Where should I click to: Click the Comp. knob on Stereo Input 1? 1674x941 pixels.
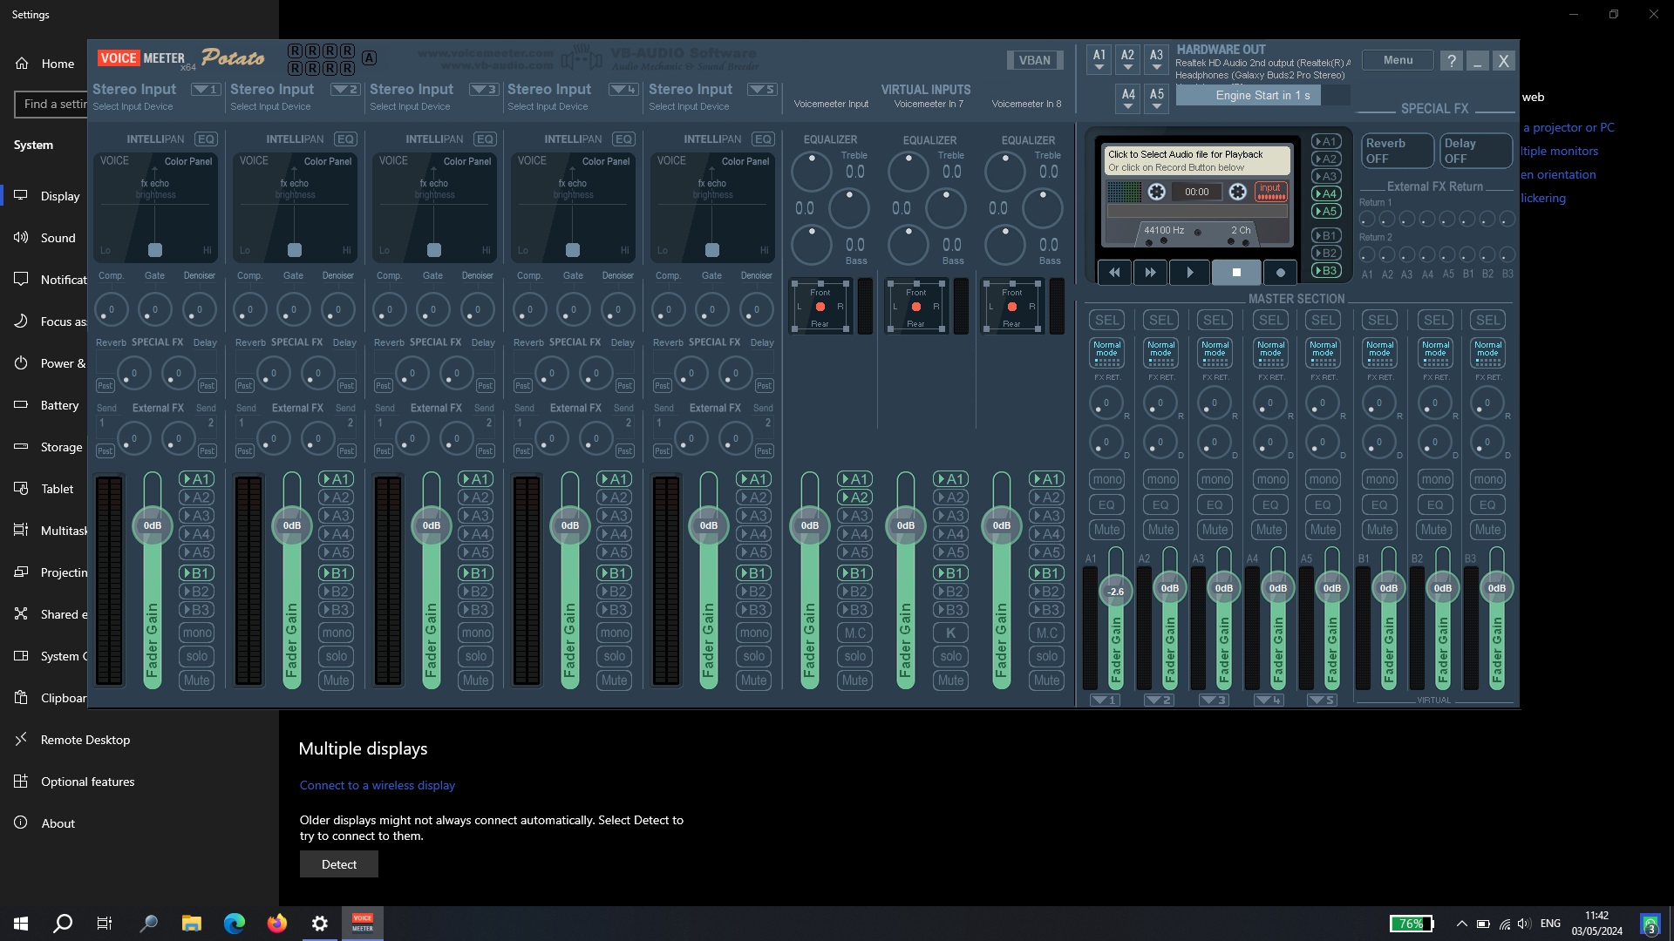coord(111,309)
